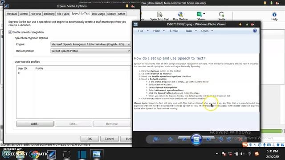Go to next image in Photo Viewer
This screenshot has height=160, width=285.
point(208,139)
